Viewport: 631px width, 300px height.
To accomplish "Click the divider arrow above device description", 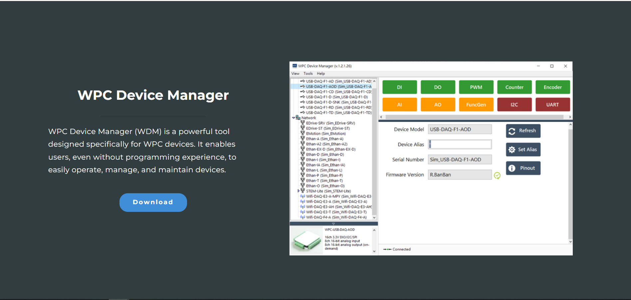I will tap(334, 224).
